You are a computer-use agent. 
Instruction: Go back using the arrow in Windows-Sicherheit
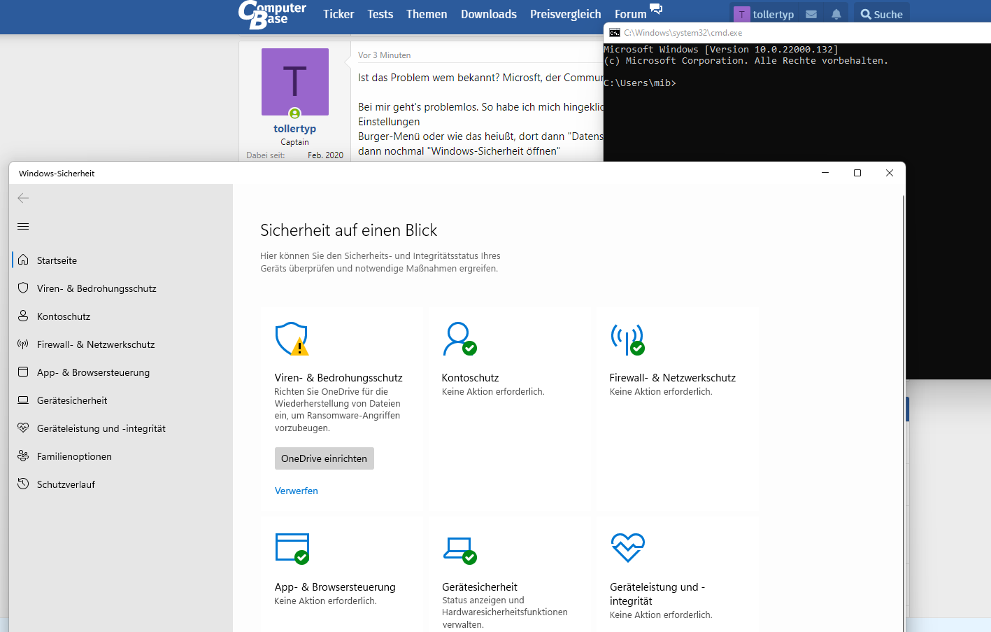[23, 198]
